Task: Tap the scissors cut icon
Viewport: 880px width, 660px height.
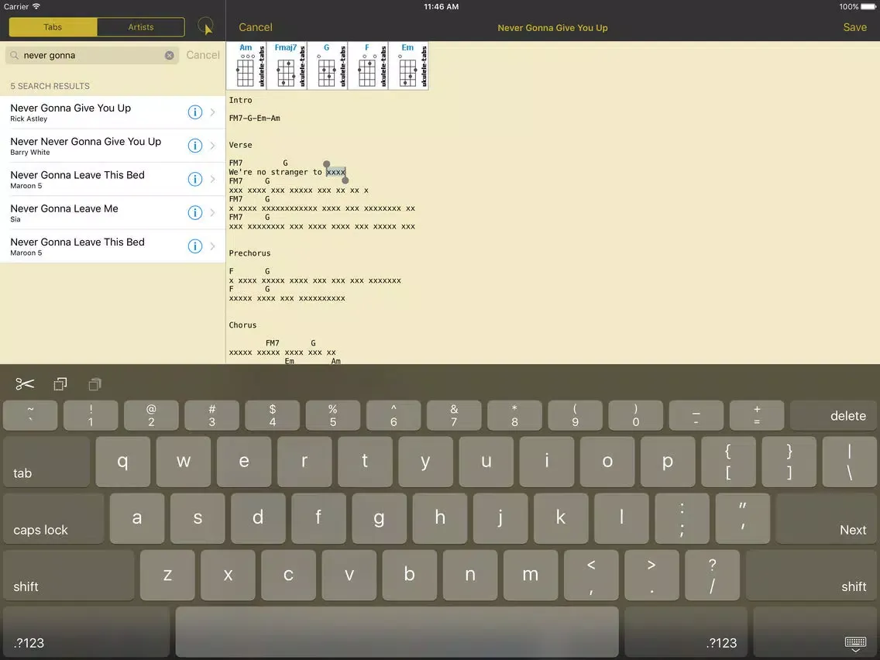Action: [x=25, y=384]
